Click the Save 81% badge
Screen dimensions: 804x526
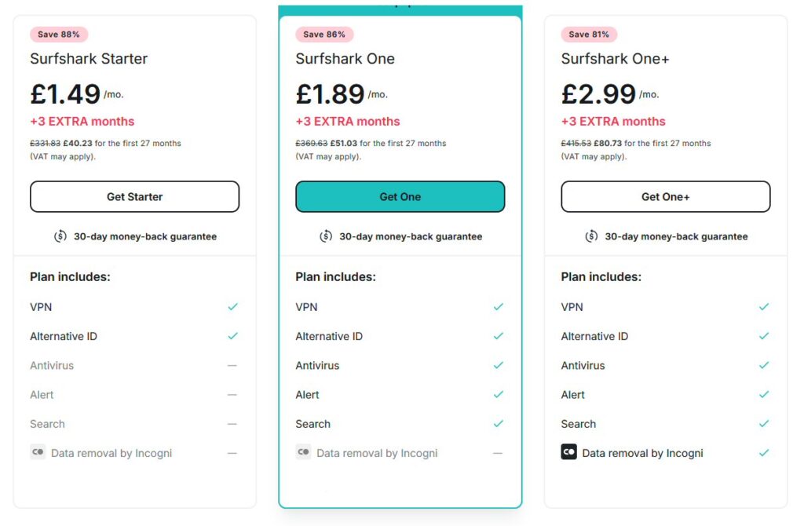click(x=589, y=35)
